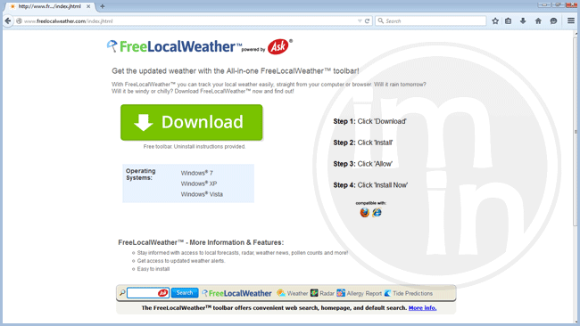Click the 'Windows XP' operating system text
The width and height of the screenshot is (580, 326).
[x=199, y=183]
